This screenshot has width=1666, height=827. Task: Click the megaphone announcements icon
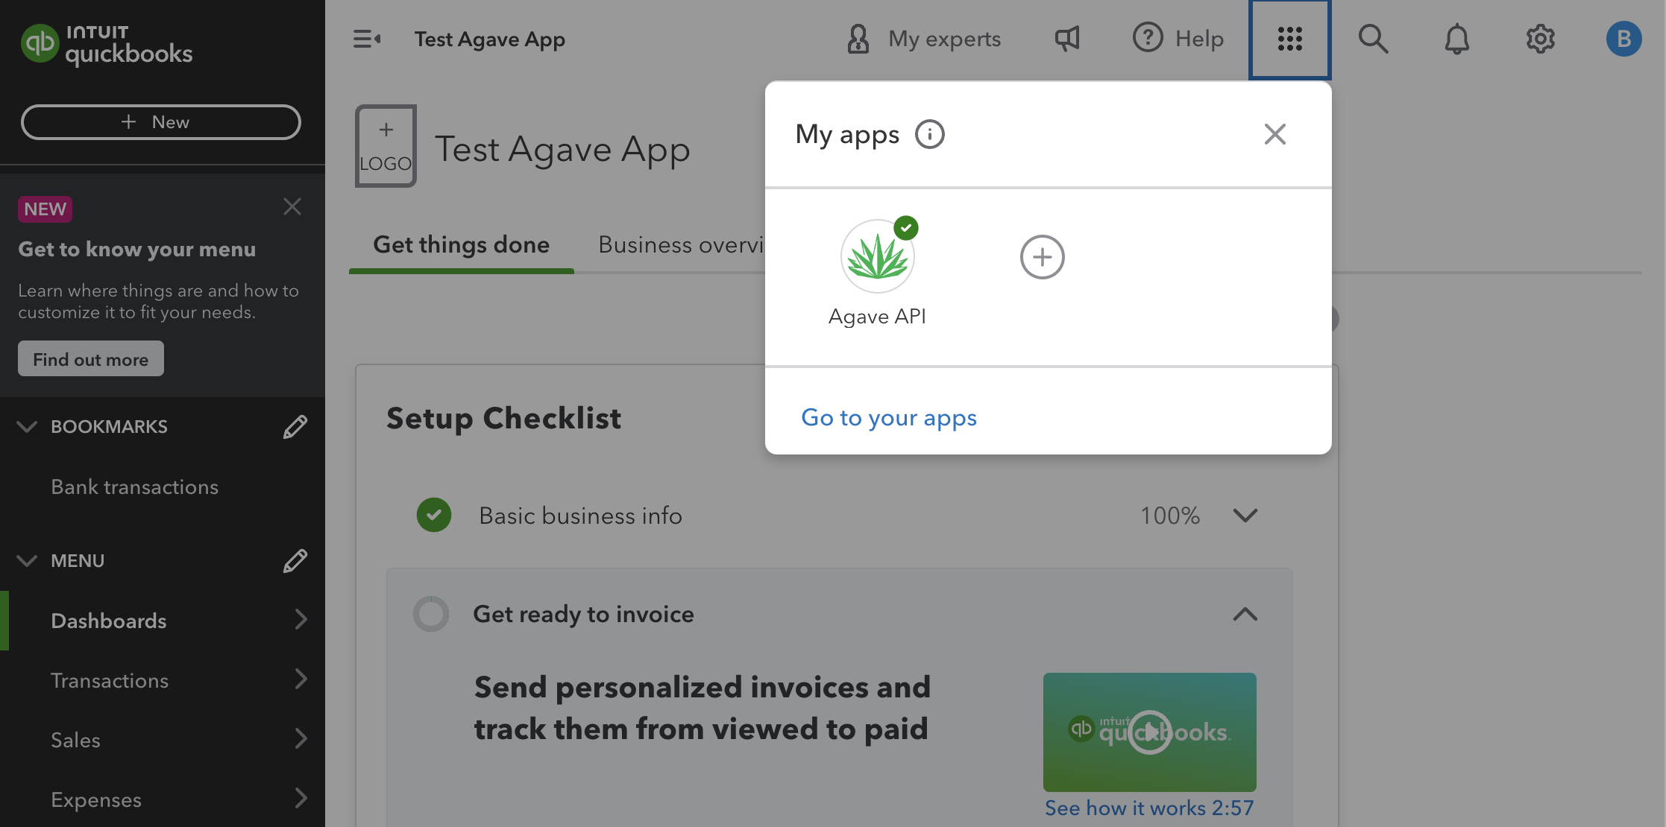coord(1067,39)
